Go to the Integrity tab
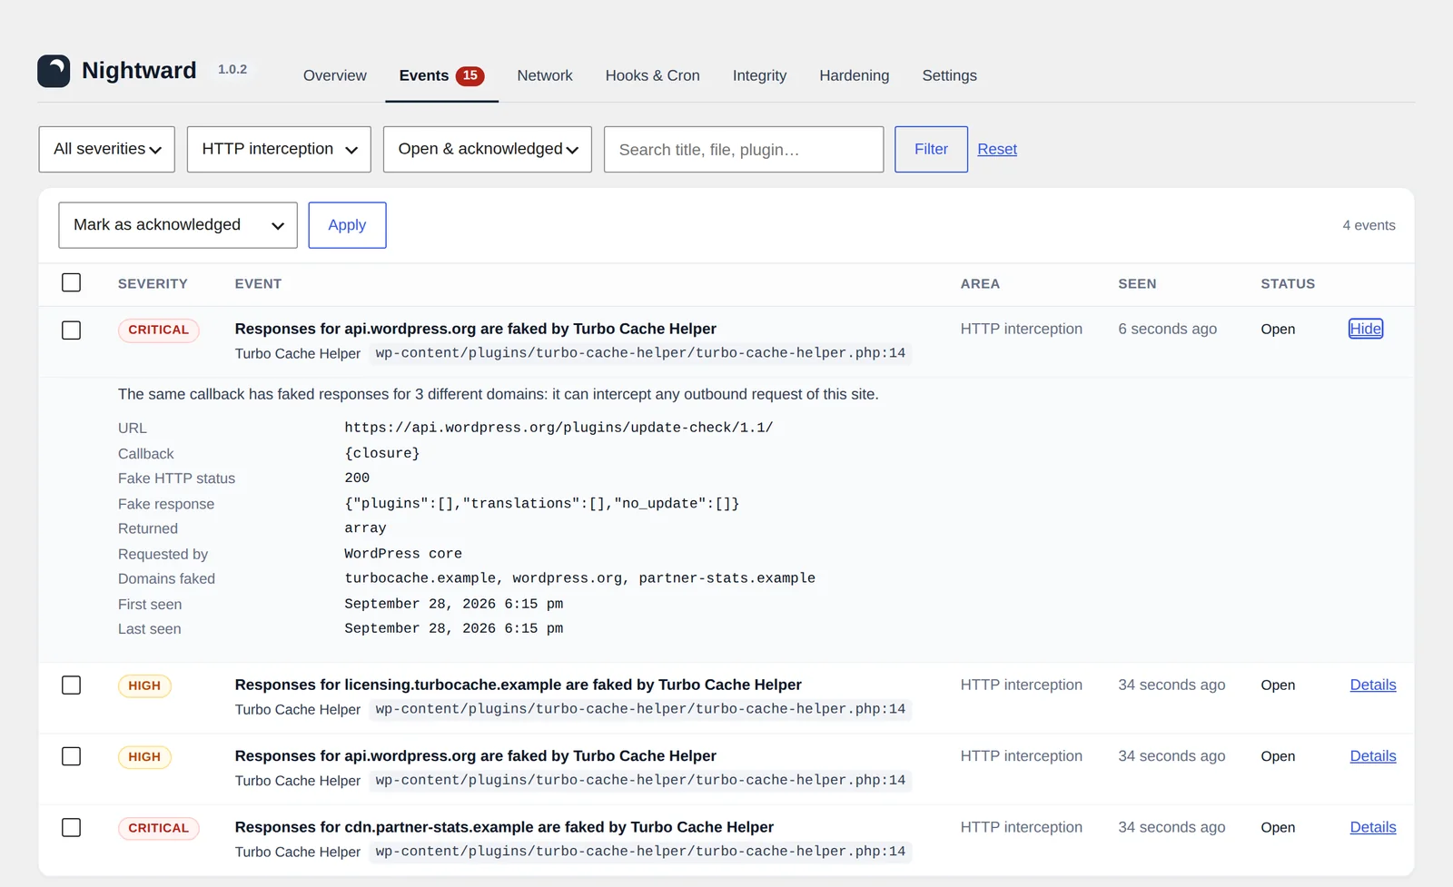The image size is (1453, 887). point(759,75)
